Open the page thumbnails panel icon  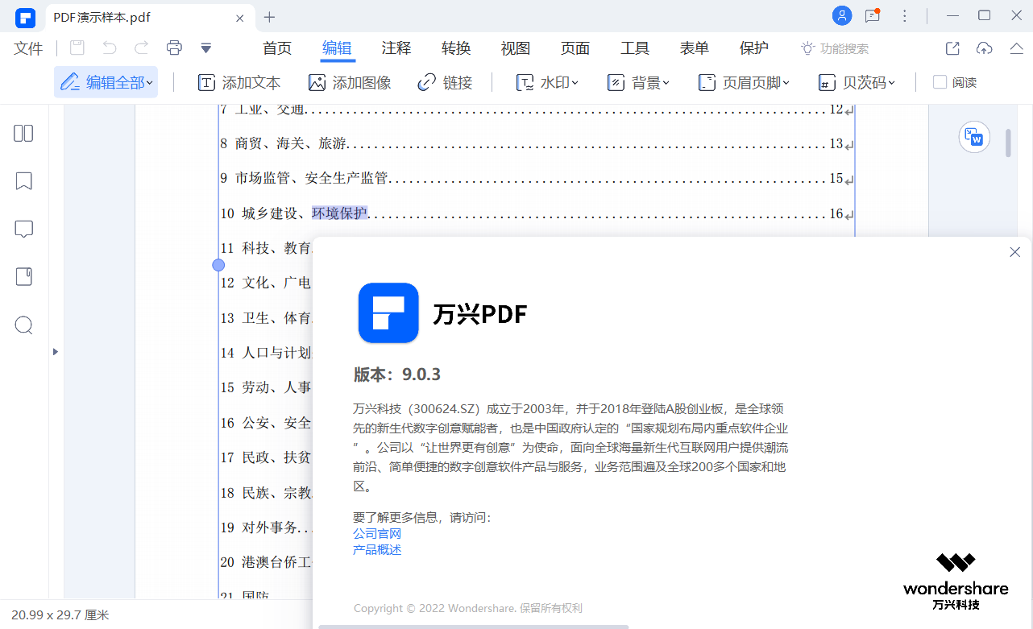pos(23,134)
